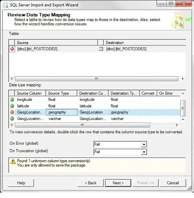Click the green check icon for longitude row
Viewport: 194px width, 198px height.
tap(12, 100)
